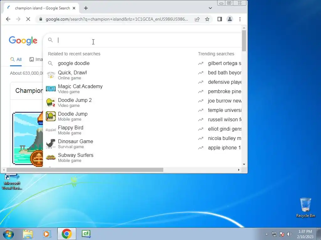Click the Champion Island pixel art thumbnail
The height and width of the screenshot is (240, 321).
28,138
